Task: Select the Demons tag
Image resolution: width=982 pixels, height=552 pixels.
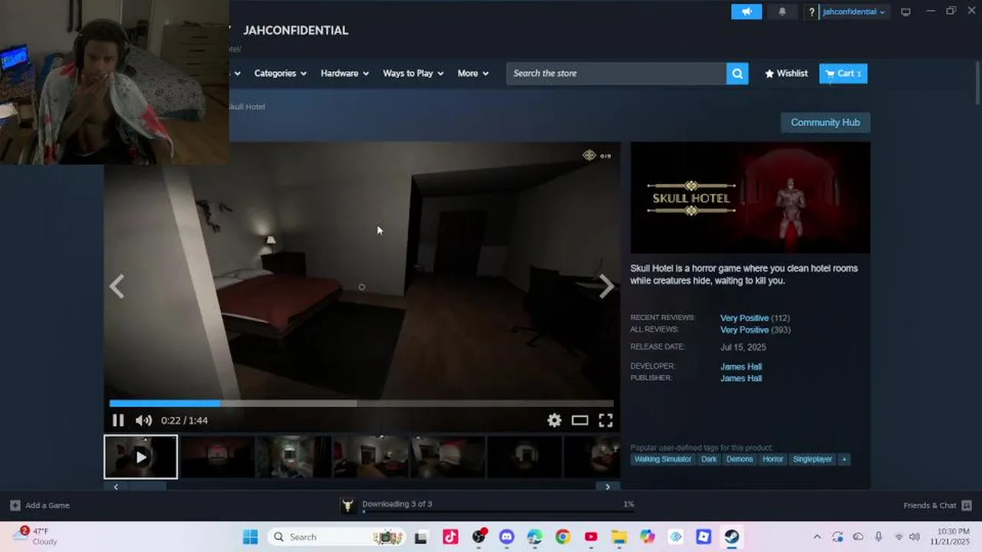Action: (x=740, y=459)
